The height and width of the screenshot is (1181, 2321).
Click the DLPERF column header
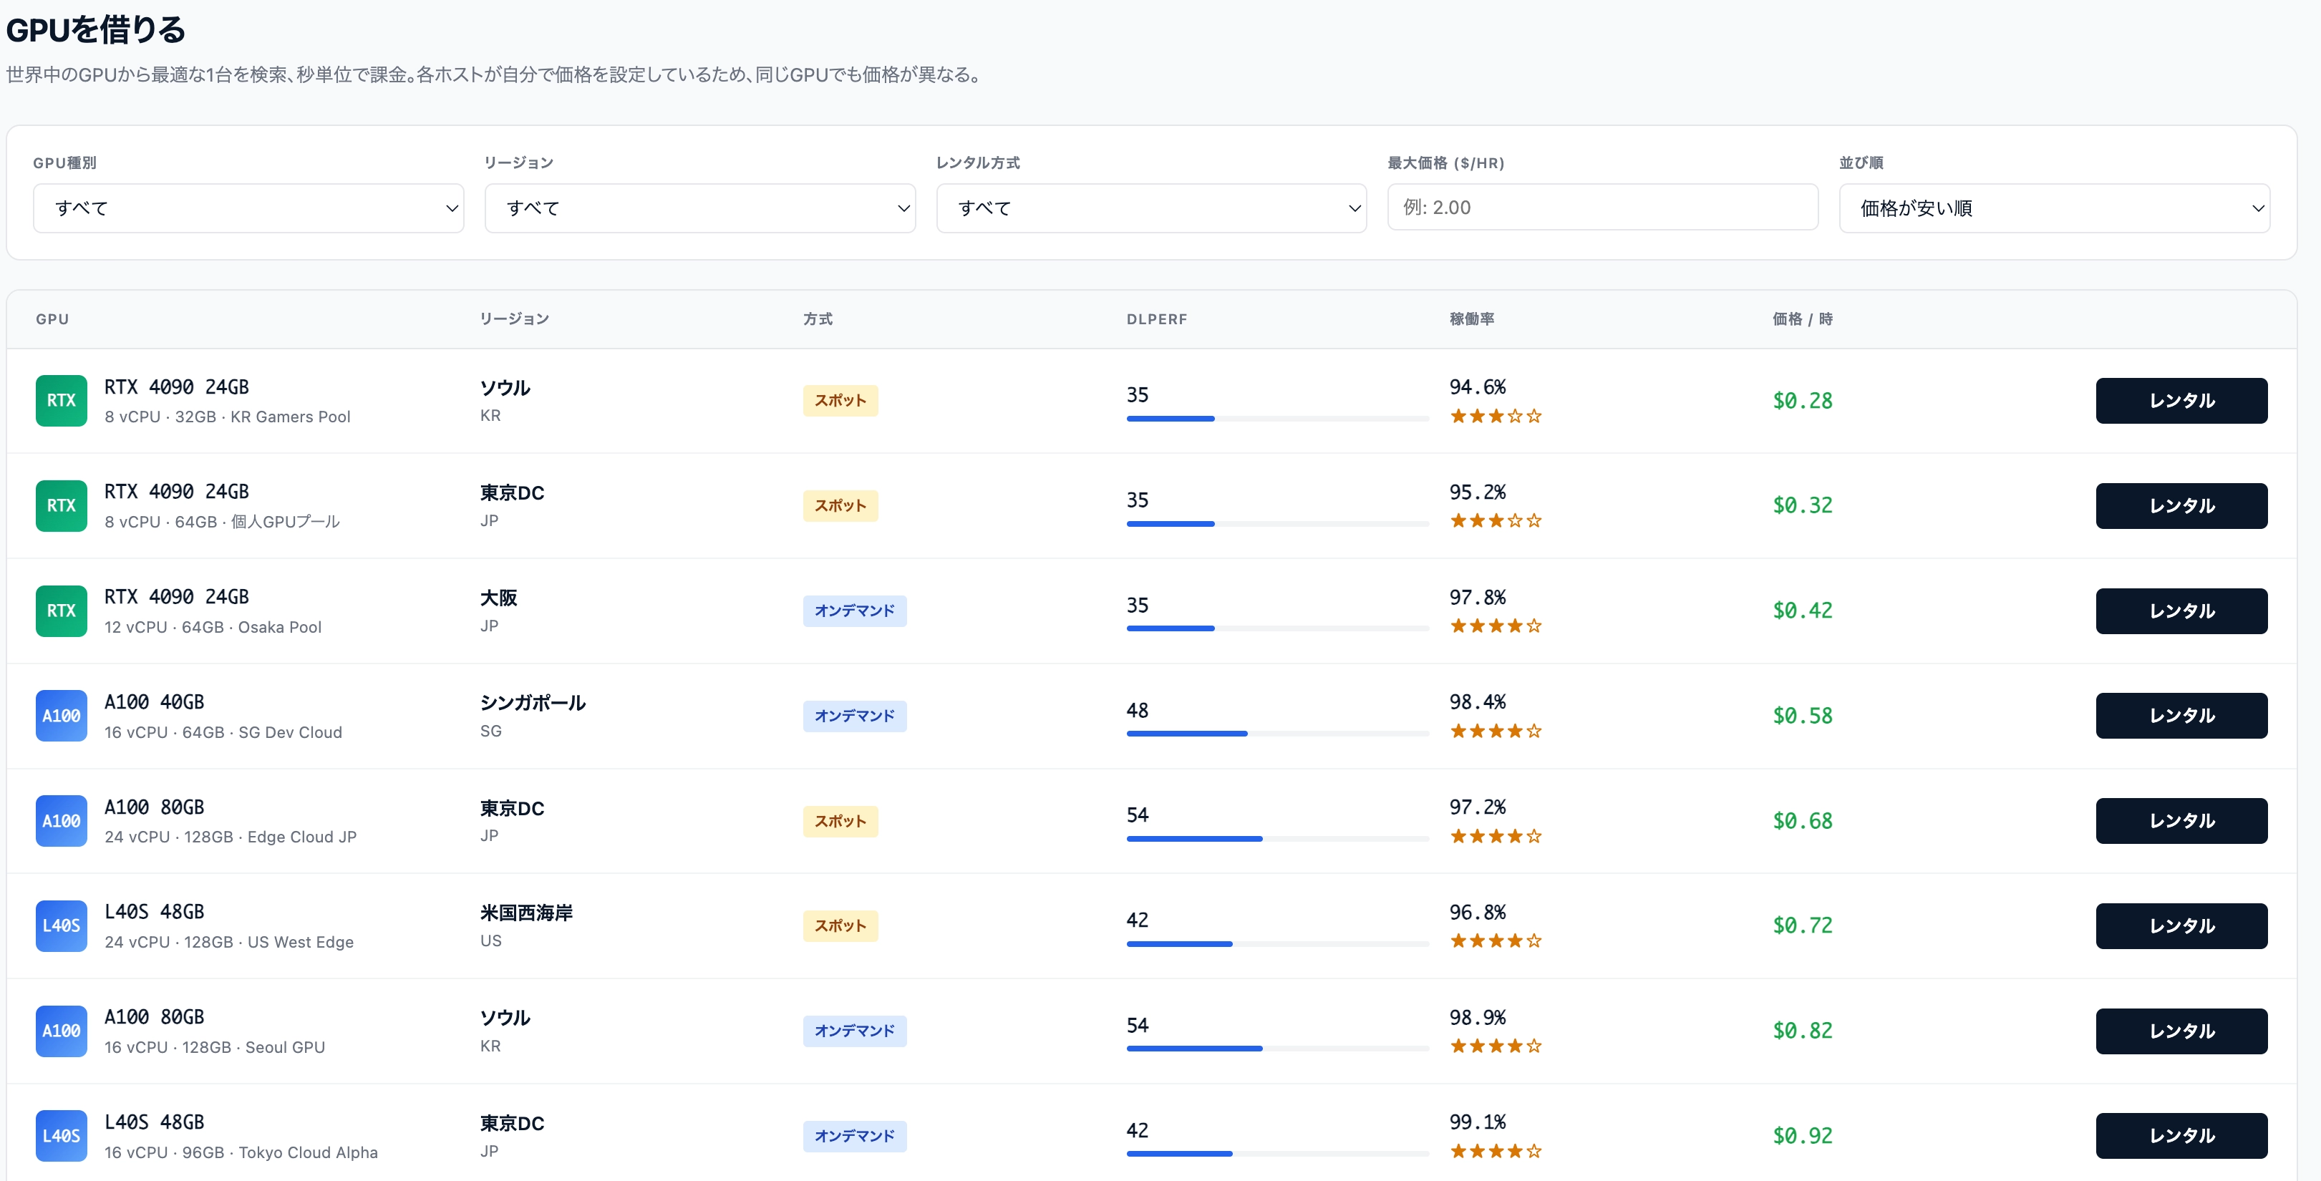click(x=1157, y=319)
